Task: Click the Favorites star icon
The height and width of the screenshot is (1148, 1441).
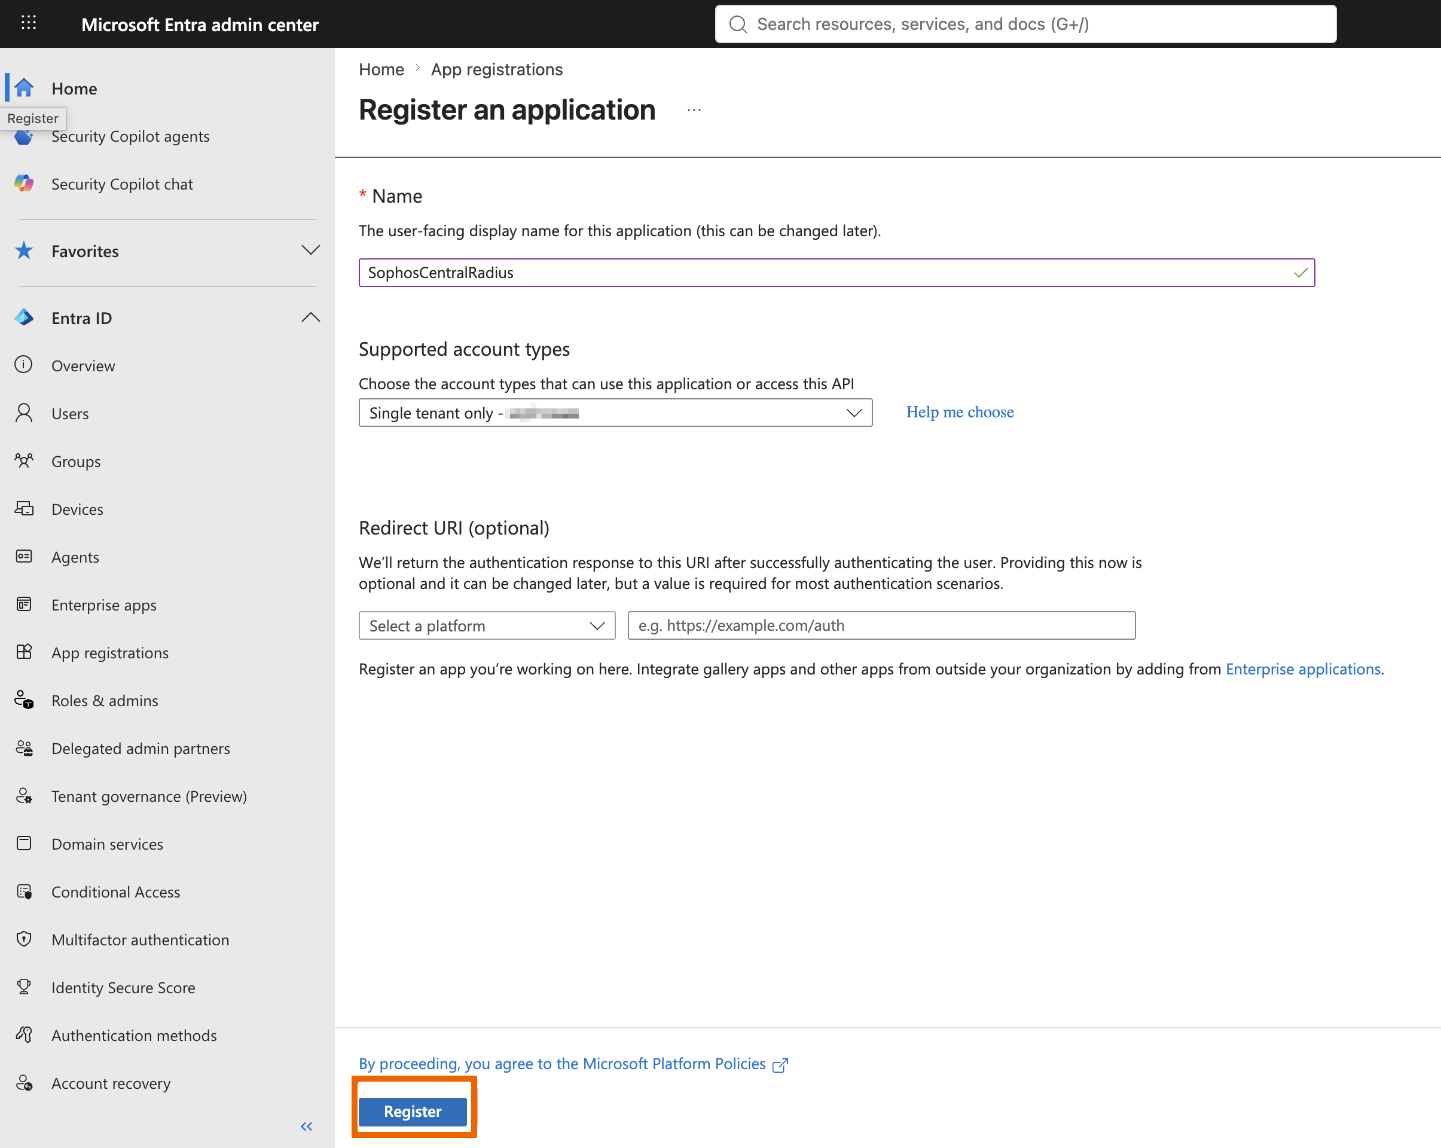Action: pyautogui.click(x=24, y=251)
